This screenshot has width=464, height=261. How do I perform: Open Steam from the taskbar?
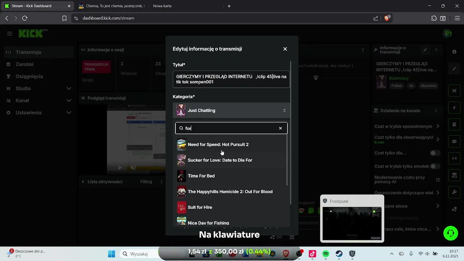tap(339, 254)
